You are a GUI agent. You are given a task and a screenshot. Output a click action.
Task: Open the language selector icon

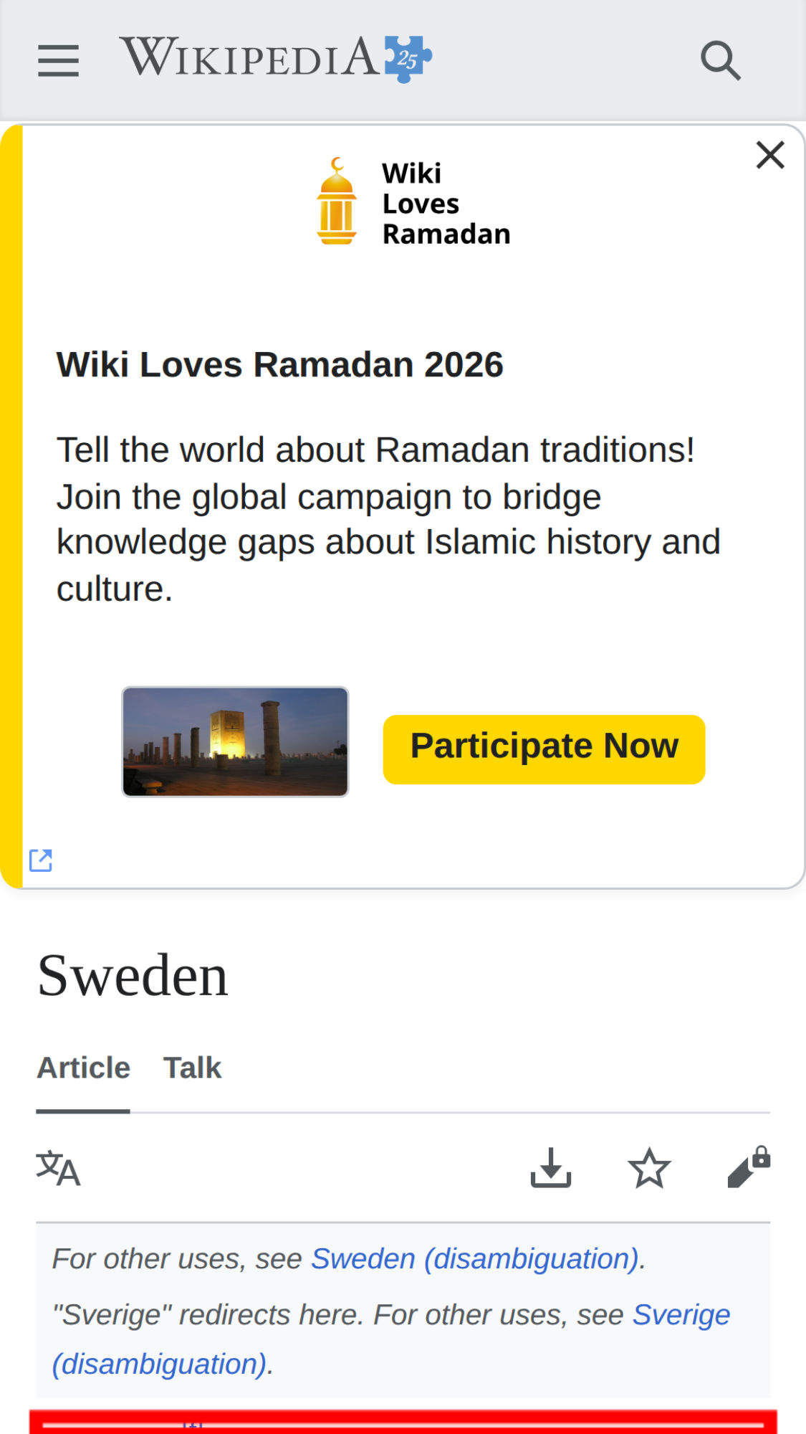pyautogui.click(x=58, y=1168)
